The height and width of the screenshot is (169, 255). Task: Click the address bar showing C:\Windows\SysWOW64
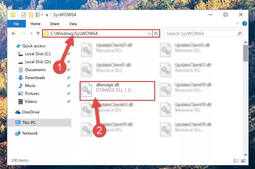97,34
